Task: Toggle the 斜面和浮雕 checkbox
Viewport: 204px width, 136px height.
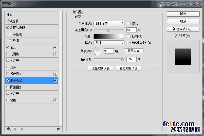Action: click(x=8, y=27)
